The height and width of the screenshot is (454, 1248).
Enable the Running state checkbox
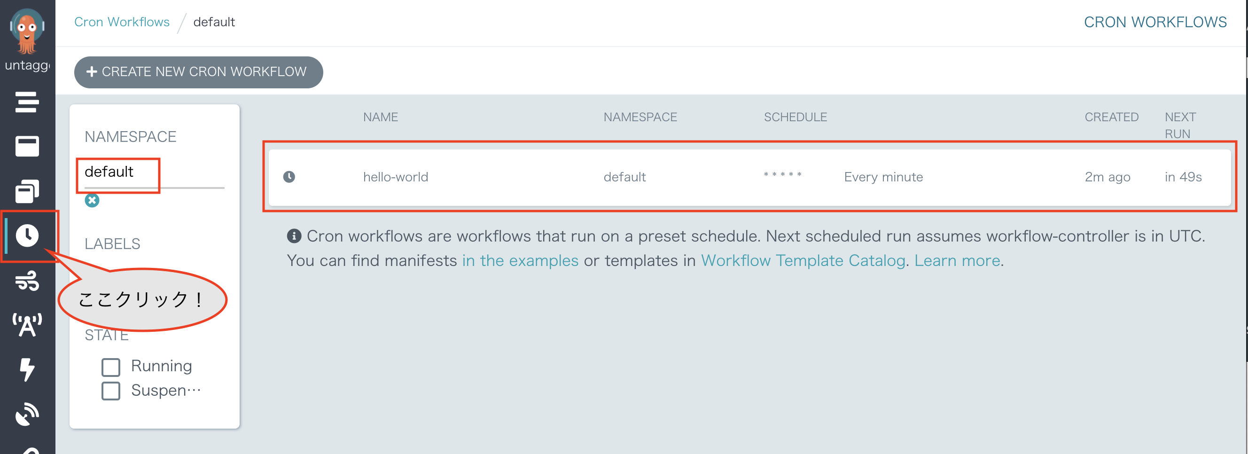[x=111, y=367]
